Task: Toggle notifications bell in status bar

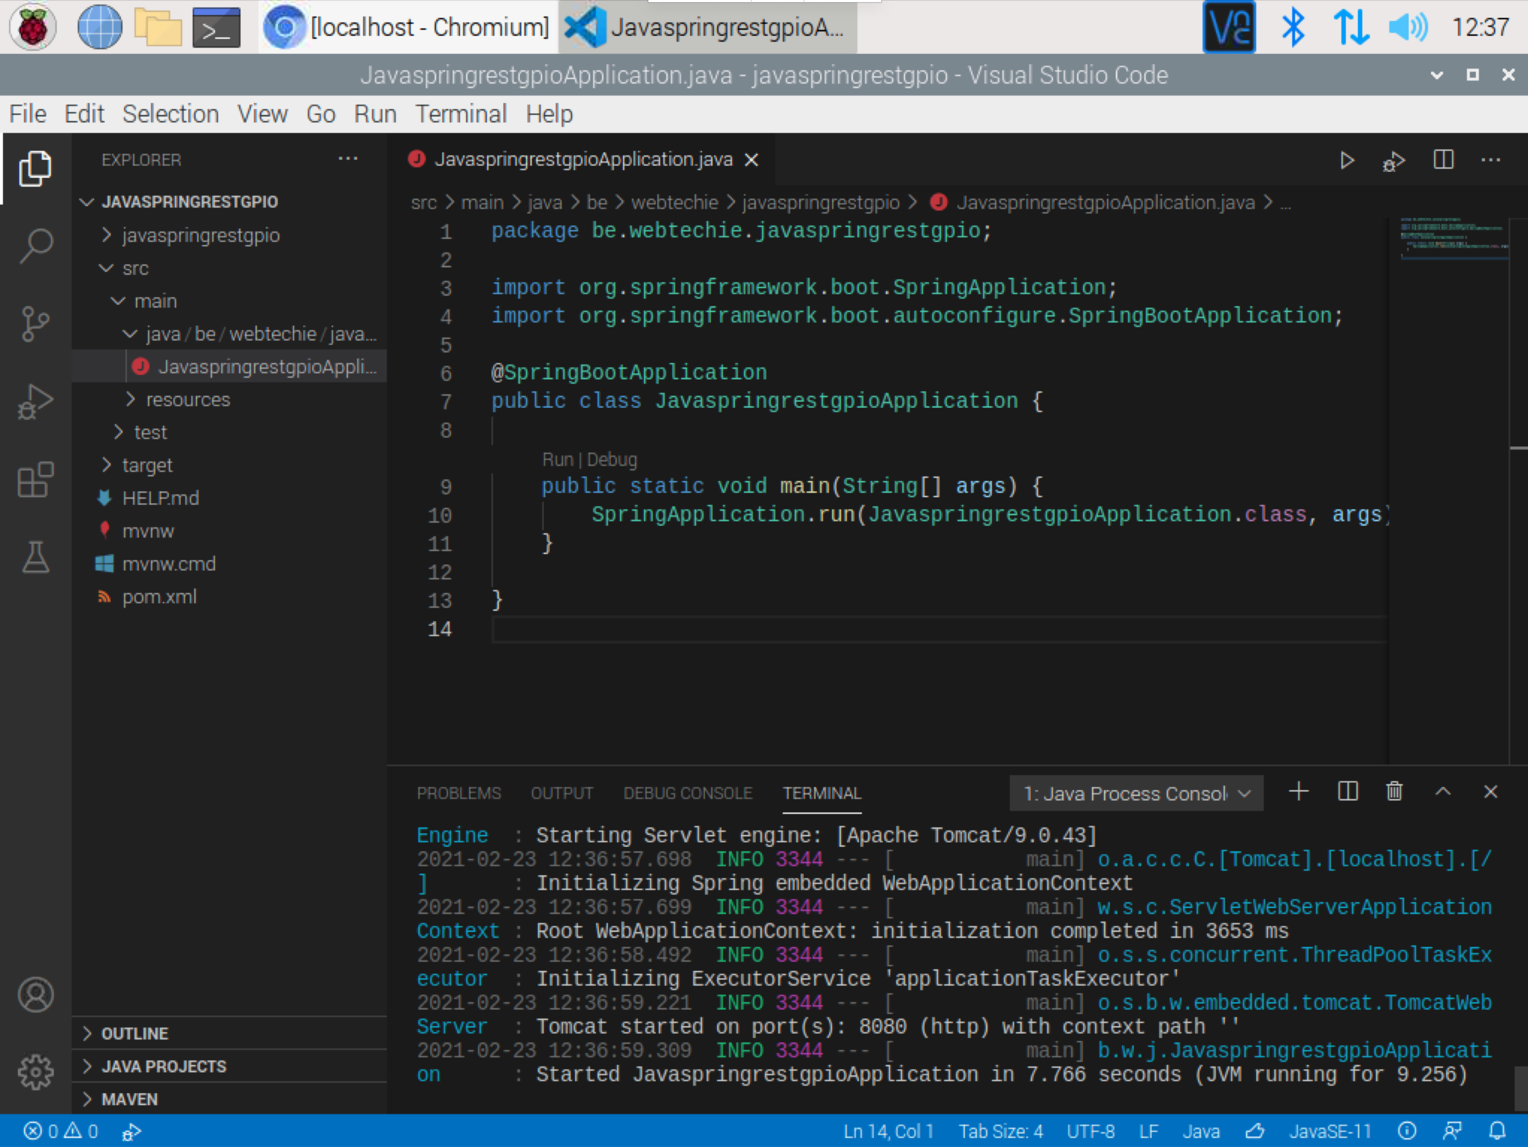Action: (1497, 1131)
